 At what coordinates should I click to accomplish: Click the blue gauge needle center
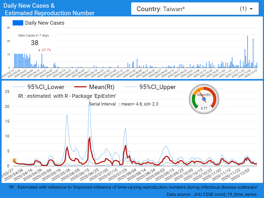204,99
